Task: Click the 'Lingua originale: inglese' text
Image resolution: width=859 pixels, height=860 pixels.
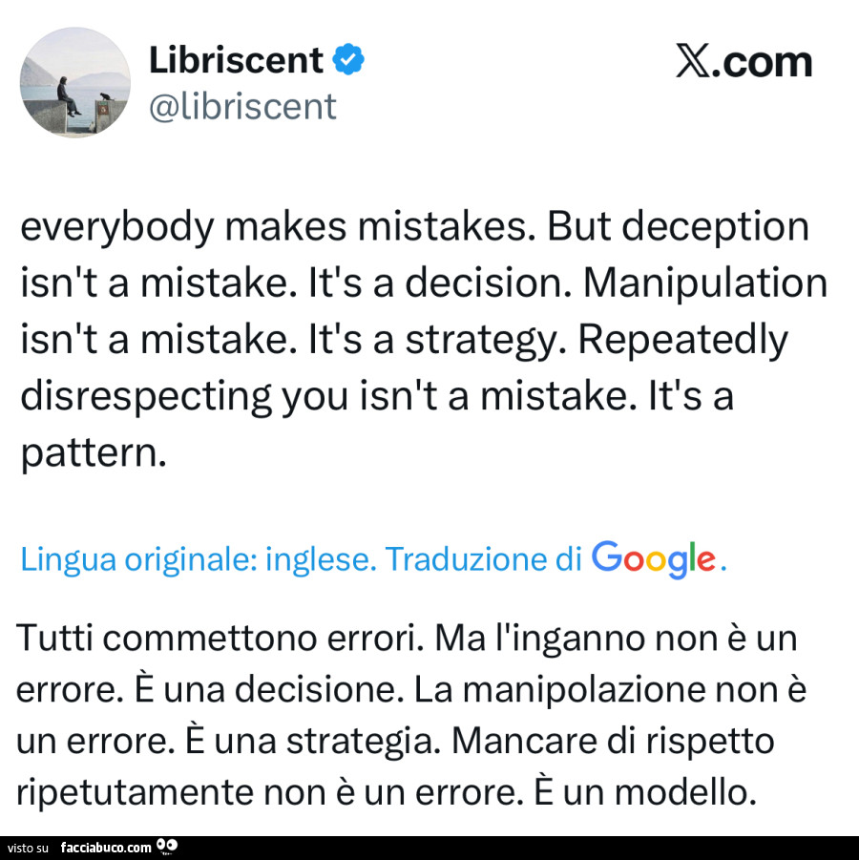Action: [198, 560]
